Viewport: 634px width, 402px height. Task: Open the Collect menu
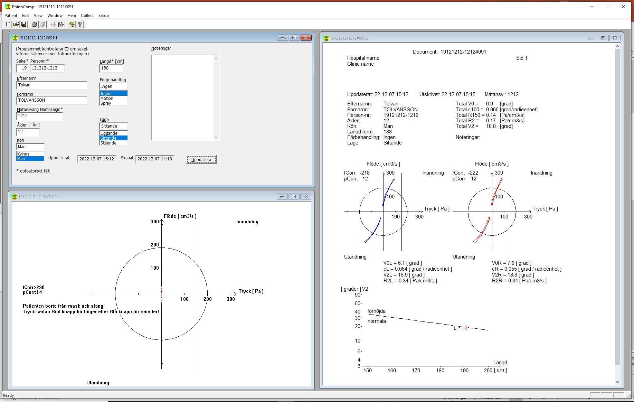87,16
